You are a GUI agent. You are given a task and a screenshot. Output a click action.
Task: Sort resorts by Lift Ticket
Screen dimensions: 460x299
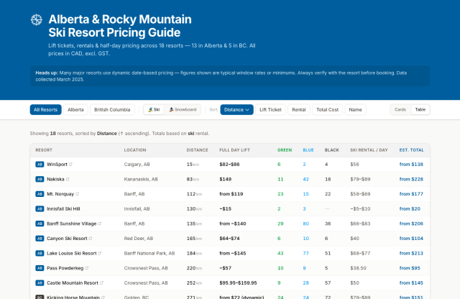(x=270, y=109)
